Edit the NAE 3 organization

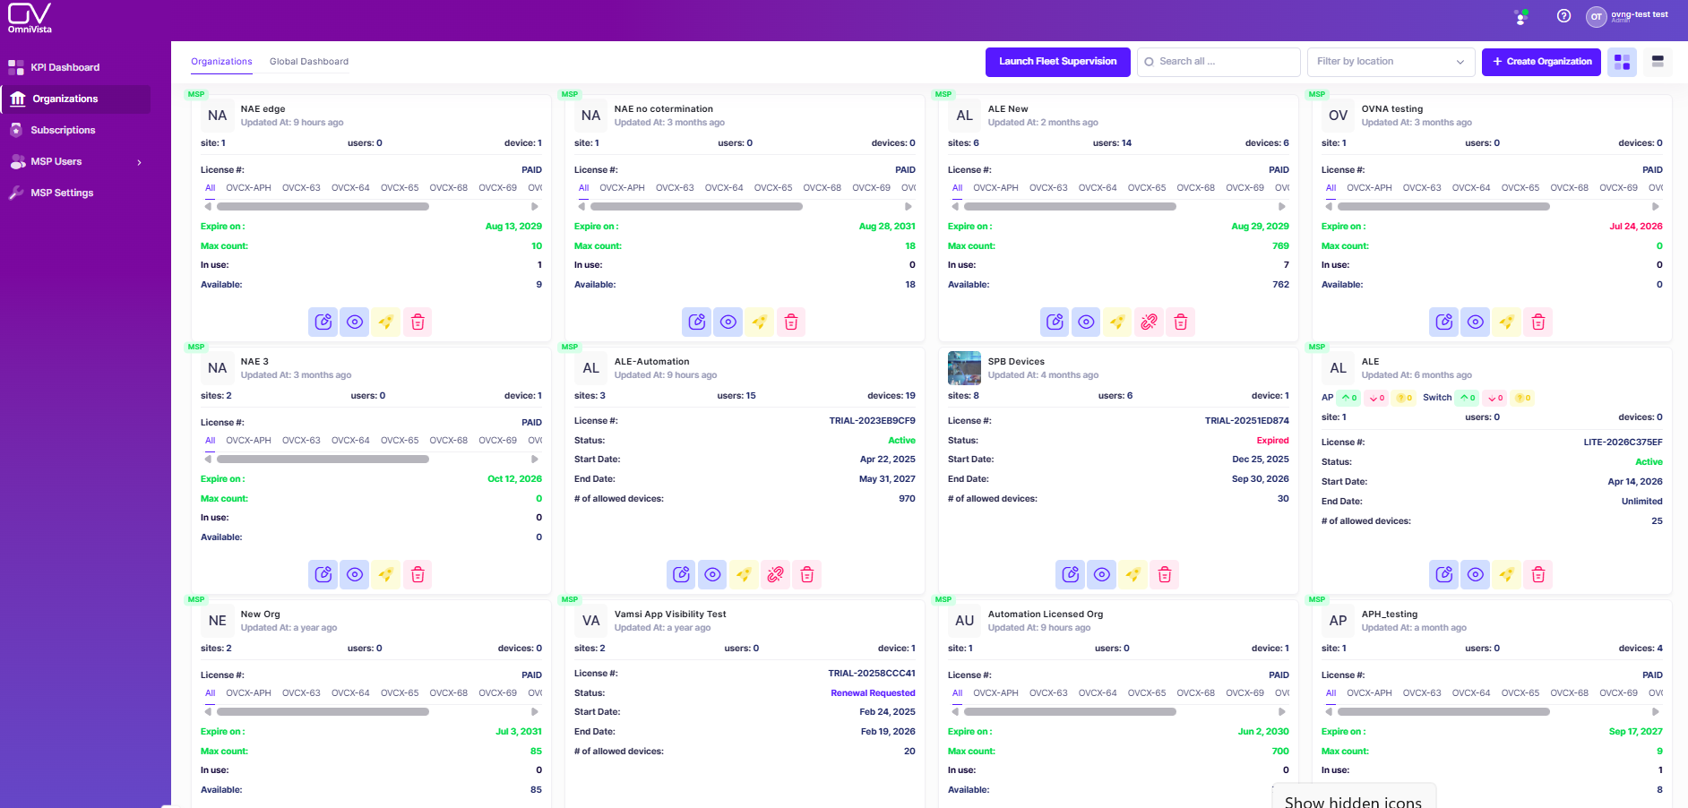(323, 574)
